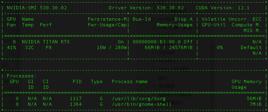This screenshot has height=112, width=268.
Task: Click the temperature value "32C"
Action: pyautogui.click(x=29, y=47)
